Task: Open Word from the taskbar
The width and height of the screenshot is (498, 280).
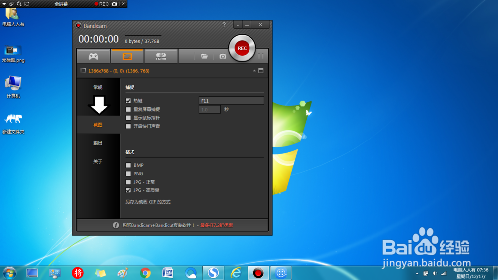Action: [168, 273]
